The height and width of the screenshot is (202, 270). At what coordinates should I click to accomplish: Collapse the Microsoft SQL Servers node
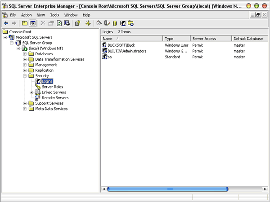[5, 37]
